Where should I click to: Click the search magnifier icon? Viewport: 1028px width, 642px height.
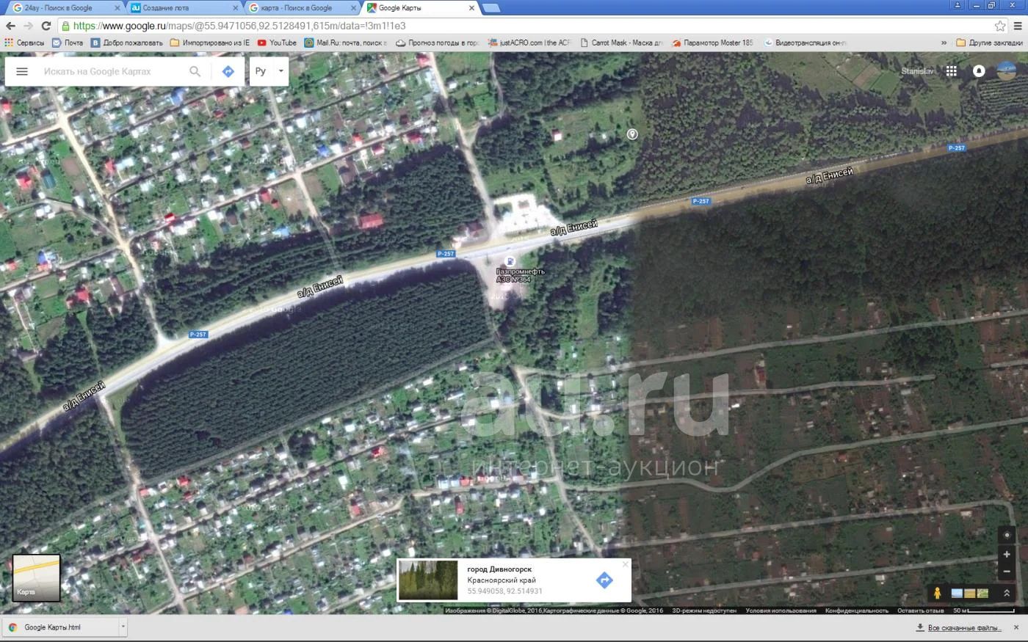(195, 71)
